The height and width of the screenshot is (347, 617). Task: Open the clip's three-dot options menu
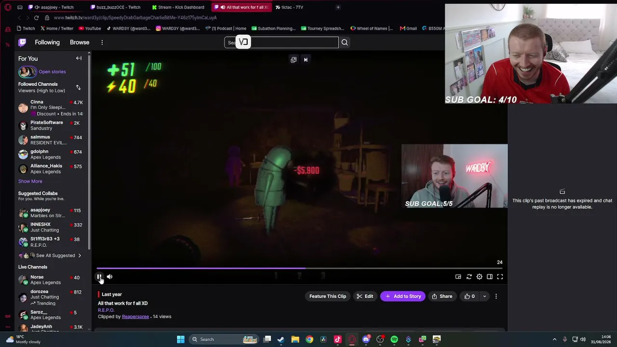pos(496,296)
